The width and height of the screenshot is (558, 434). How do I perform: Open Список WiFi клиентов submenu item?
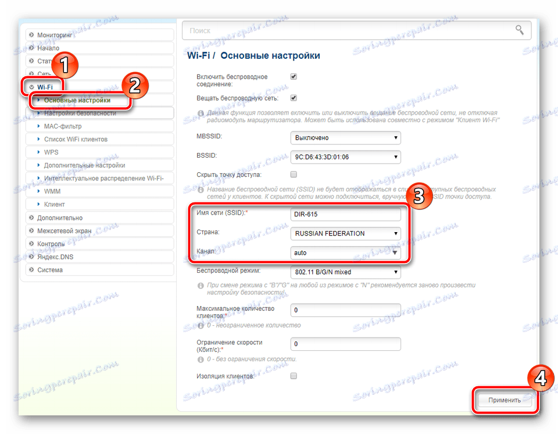(99, 139)
